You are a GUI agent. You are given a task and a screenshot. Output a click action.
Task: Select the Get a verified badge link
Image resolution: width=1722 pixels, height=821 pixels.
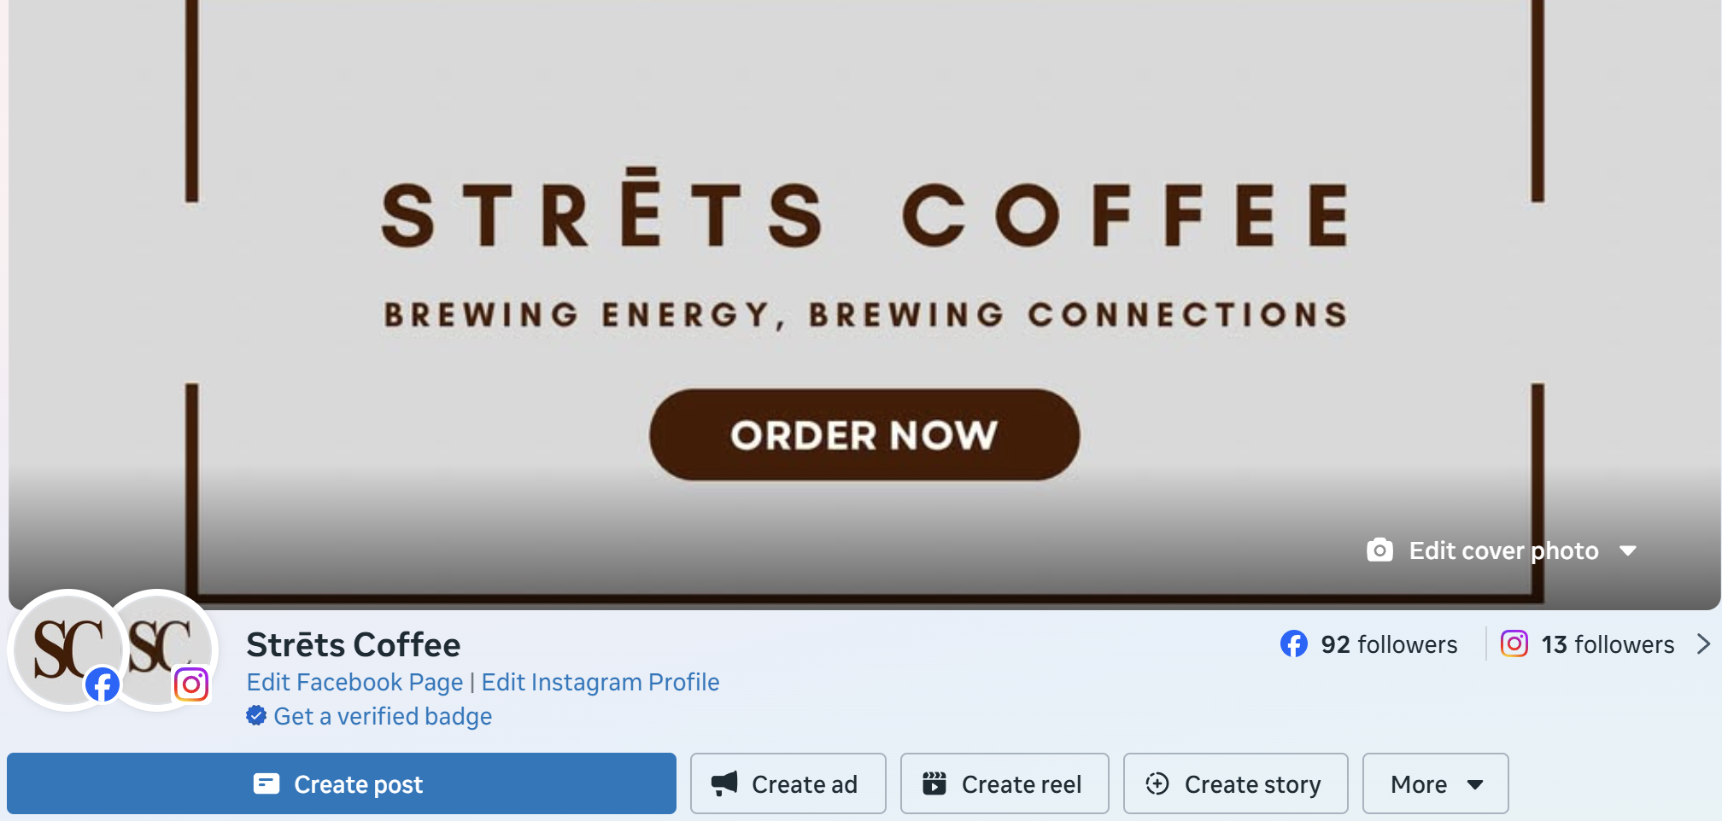click(383, 716)
